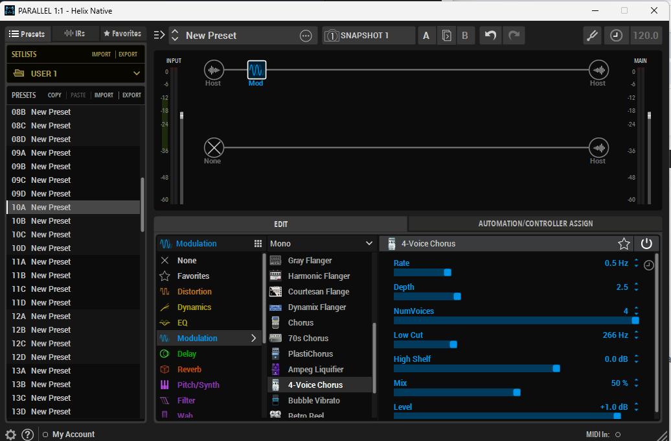Open the guitar tuner icon

coord(592,36)
